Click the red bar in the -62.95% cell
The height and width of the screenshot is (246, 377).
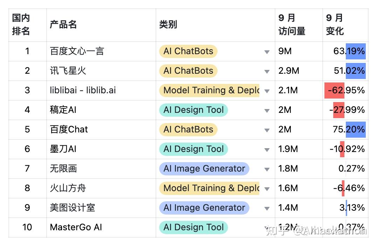334,91
